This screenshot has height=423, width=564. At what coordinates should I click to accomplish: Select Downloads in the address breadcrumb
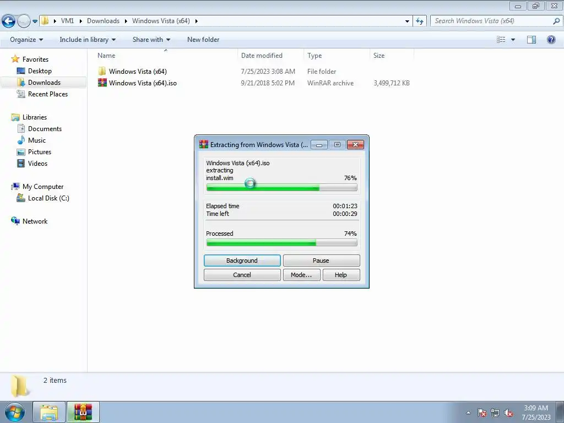pos(103,21)
